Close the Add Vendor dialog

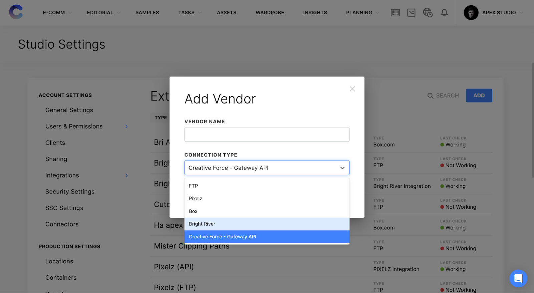[x=352, y=89]
